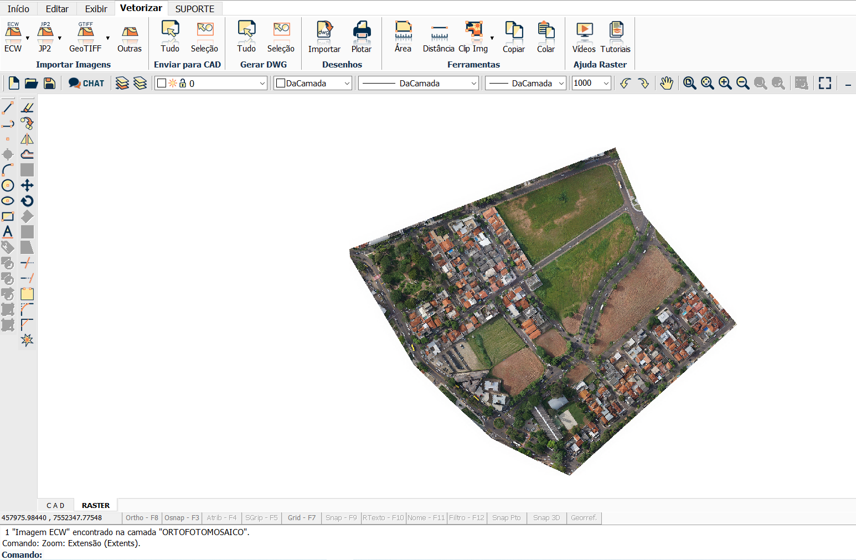
Task: Select the Text tool in left toolbar
Action: coord(8,232)
